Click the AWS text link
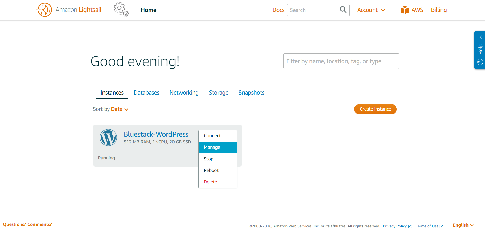The image size is (485, 230). coord(417,10)
